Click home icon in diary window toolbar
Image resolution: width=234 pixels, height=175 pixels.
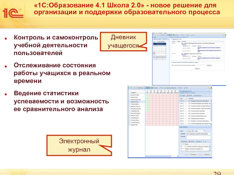point(158,35)
